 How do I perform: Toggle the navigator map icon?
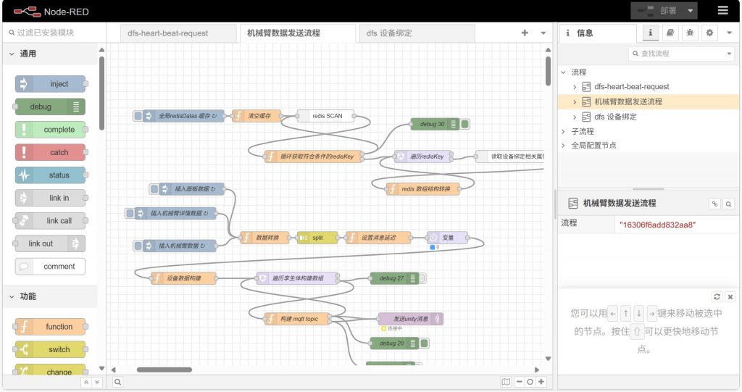click(506, 382)
